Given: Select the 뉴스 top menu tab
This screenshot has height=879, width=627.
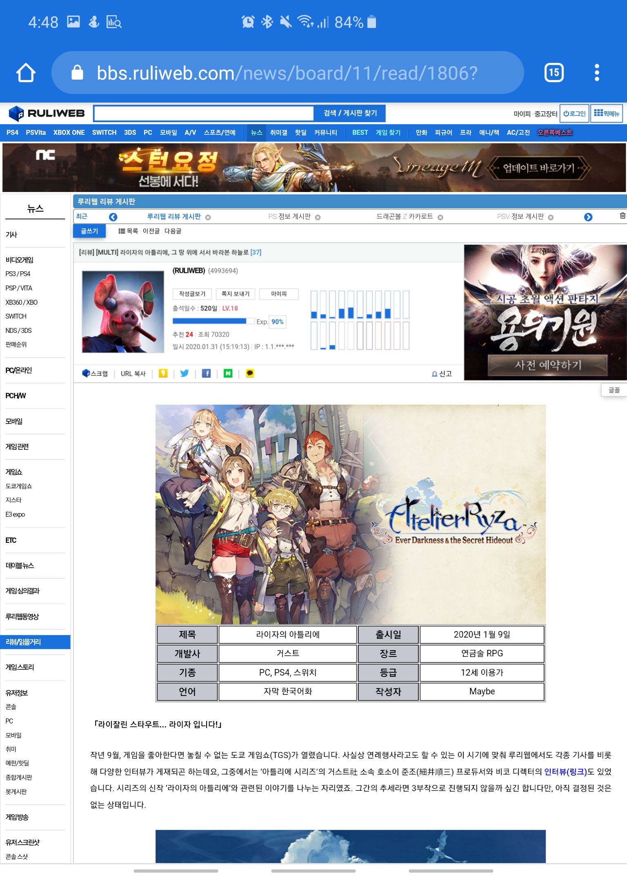Looking at the screenshot, I should coord(256,133).
